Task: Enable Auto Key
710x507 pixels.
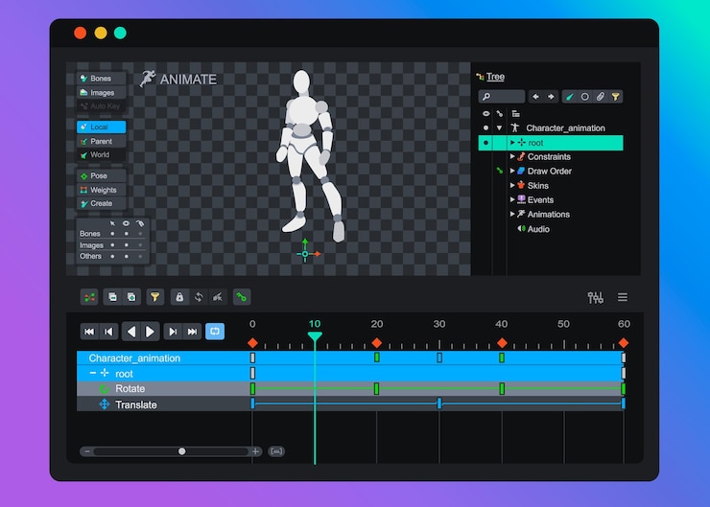Action: pos(101,105)
